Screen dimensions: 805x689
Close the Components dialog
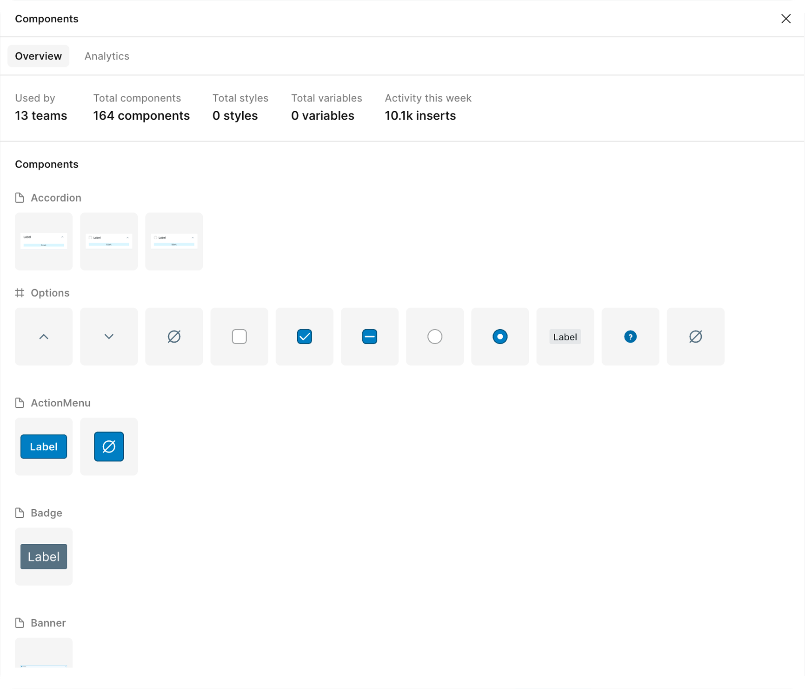(785, 19)
